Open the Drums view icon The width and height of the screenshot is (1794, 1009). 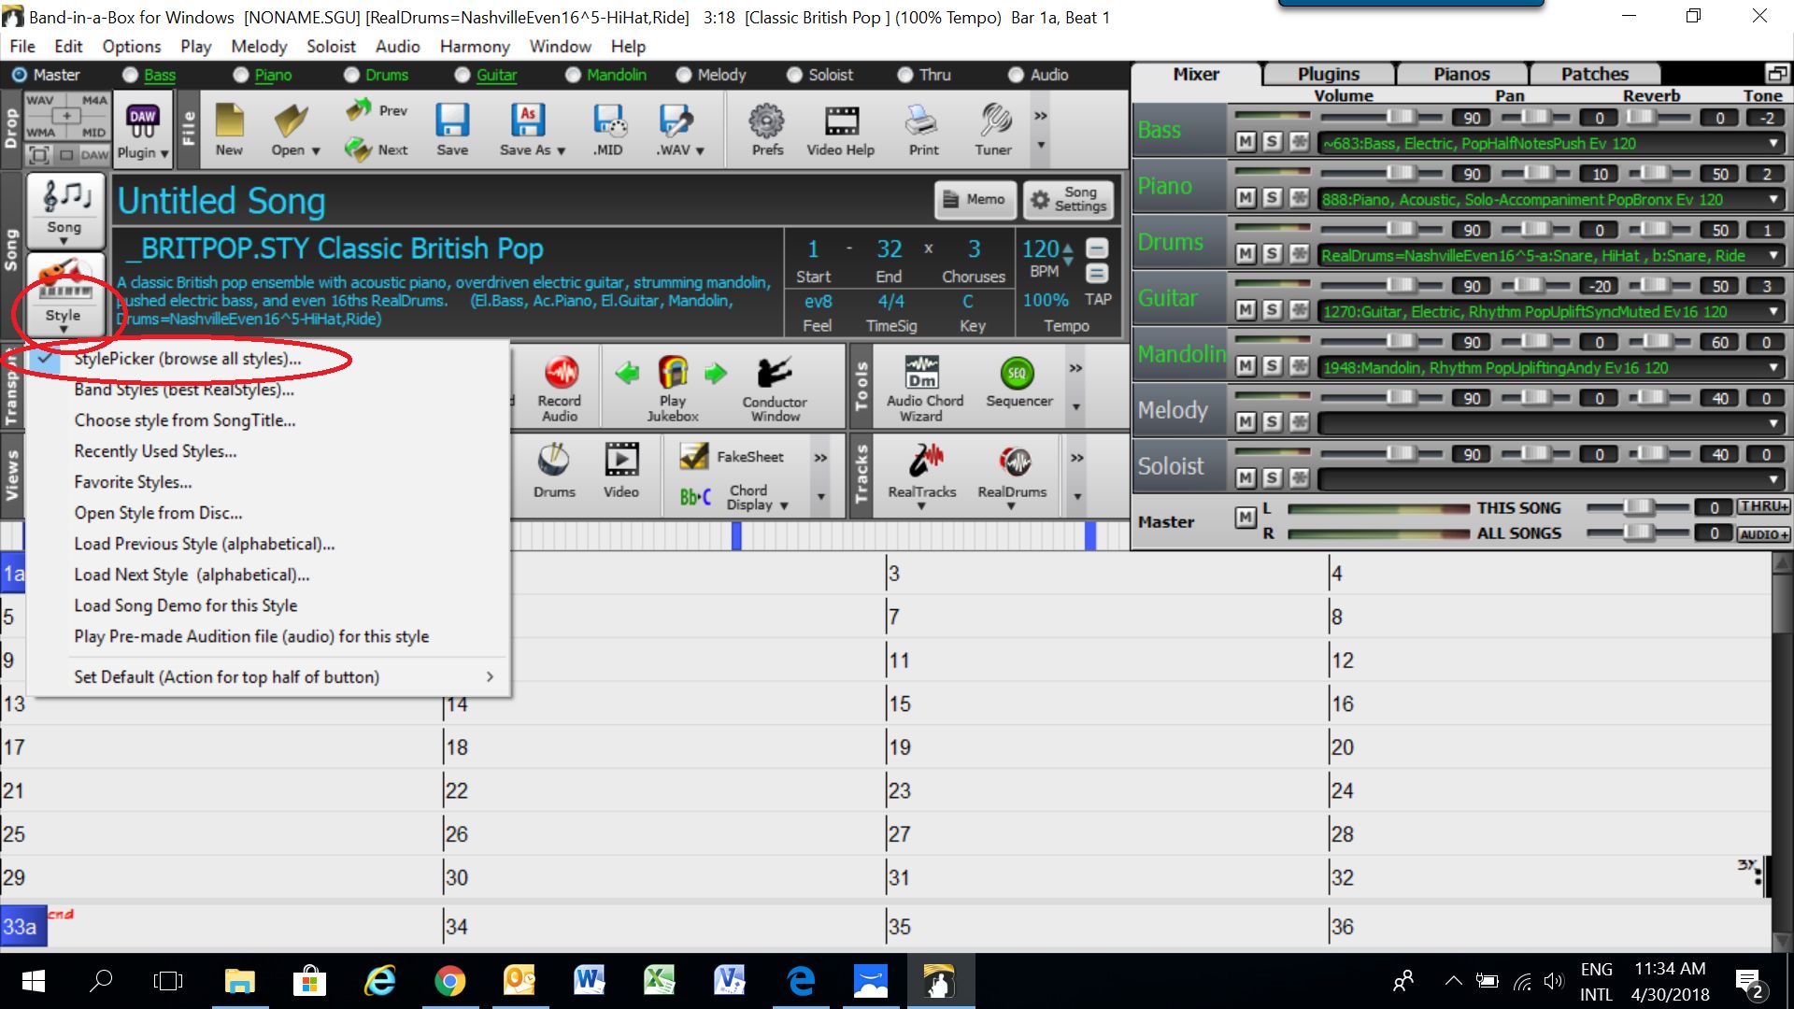click(x=554, y=471)
